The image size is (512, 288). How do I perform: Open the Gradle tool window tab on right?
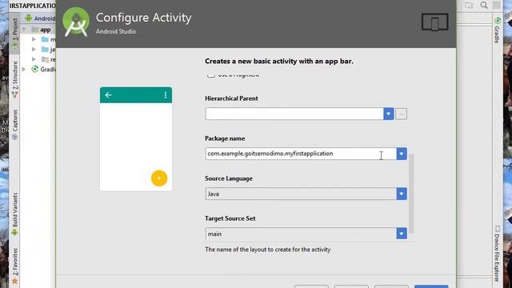pos(497,30)
